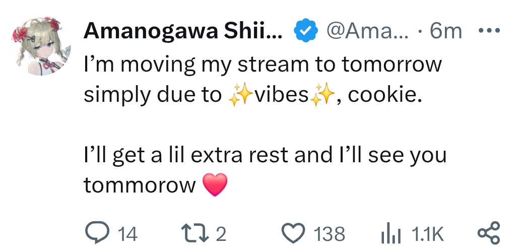Click the sparkles emoji after vibes
The height and width of the screenshot is (252, 524).
(322, 95)
